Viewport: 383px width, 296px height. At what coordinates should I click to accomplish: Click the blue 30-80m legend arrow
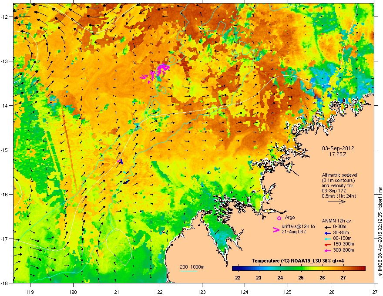327,233
